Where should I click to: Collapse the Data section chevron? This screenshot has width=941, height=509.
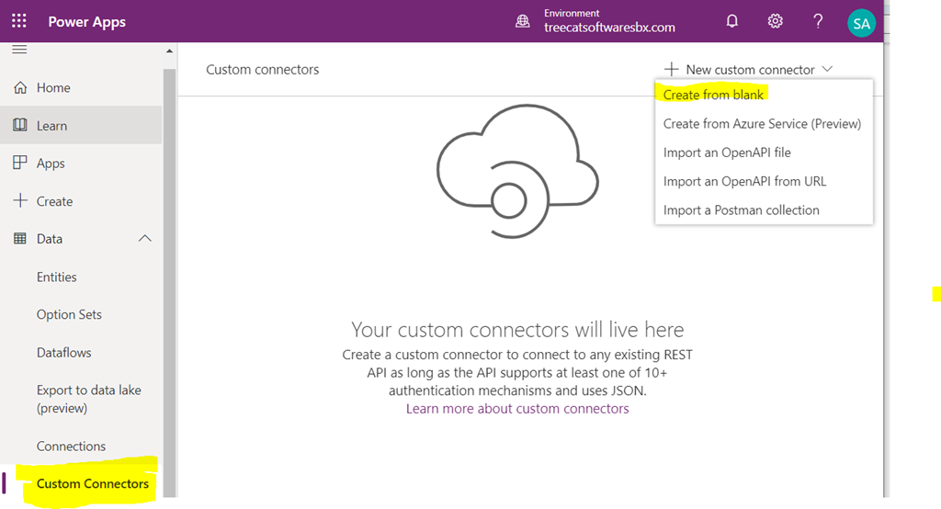click(144, 238)
